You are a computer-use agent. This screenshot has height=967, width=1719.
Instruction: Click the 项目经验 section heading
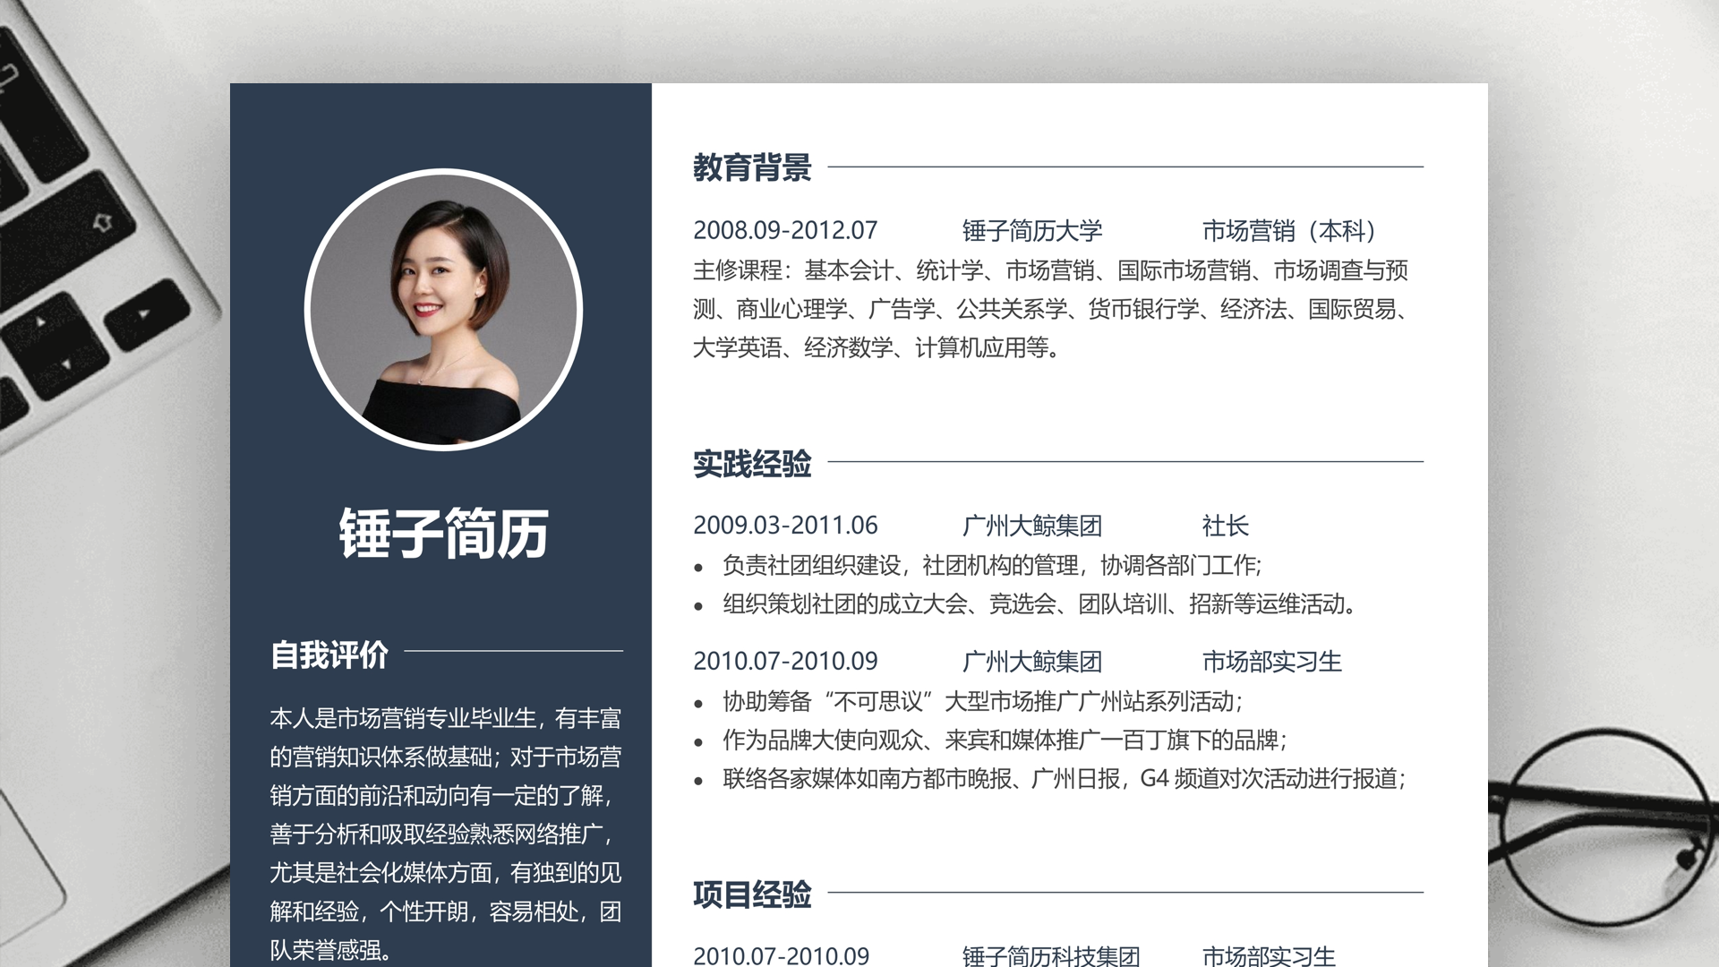pos(752,894)
